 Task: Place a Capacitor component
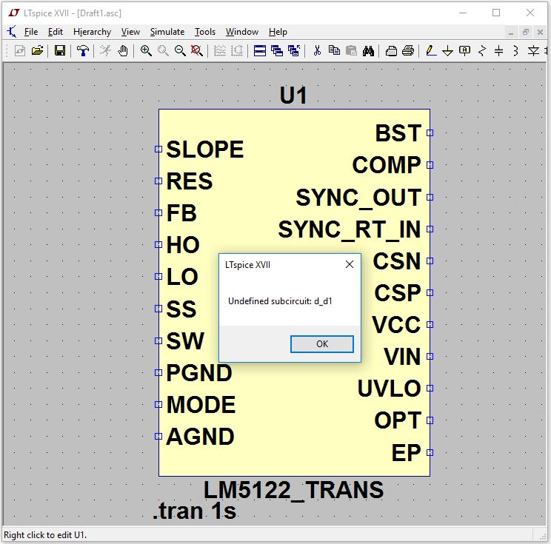[498, 51]
